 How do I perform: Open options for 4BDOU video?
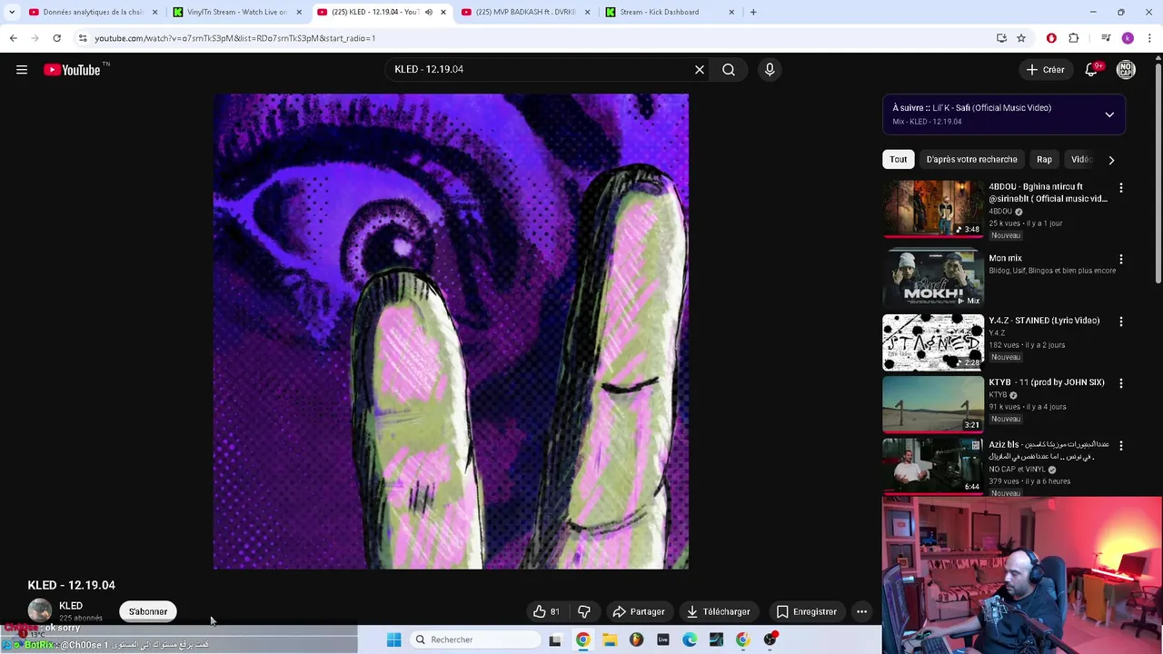(1120, 188)
